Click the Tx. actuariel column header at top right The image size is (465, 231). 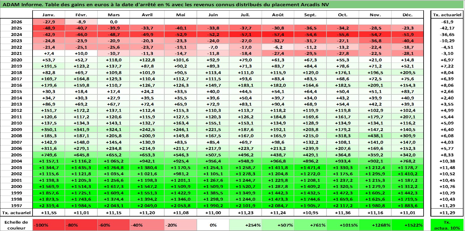tap(447, 15)
